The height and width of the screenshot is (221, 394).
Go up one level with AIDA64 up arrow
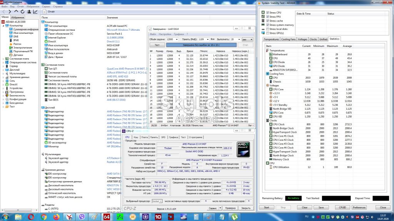click(16, 12)
